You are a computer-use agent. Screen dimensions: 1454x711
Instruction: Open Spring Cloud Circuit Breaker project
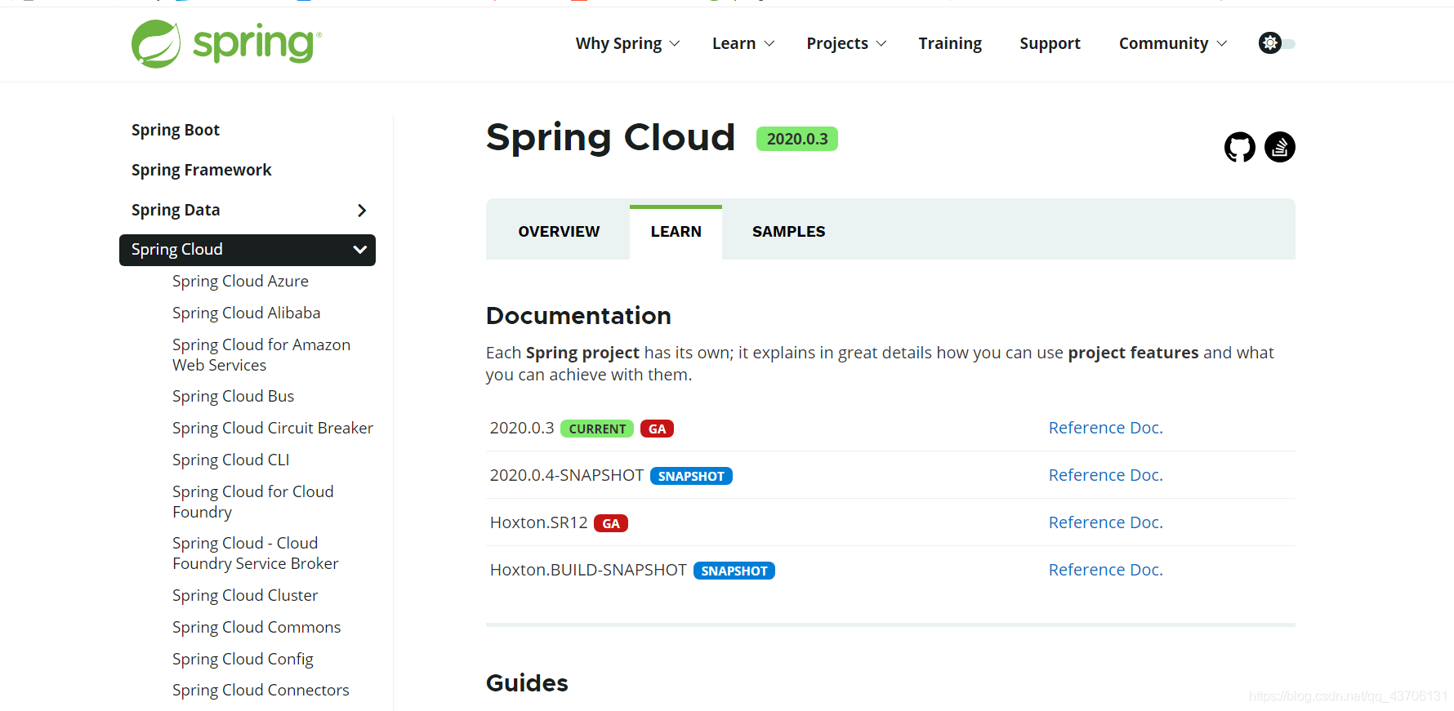(273, 429)
